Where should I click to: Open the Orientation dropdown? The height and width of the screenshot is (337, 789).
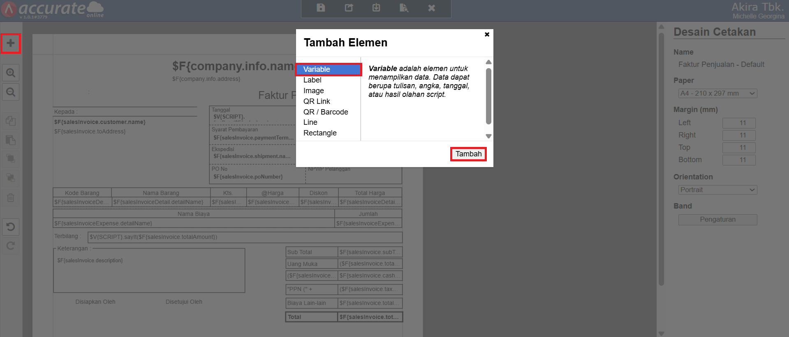click(x=717, y=190)
